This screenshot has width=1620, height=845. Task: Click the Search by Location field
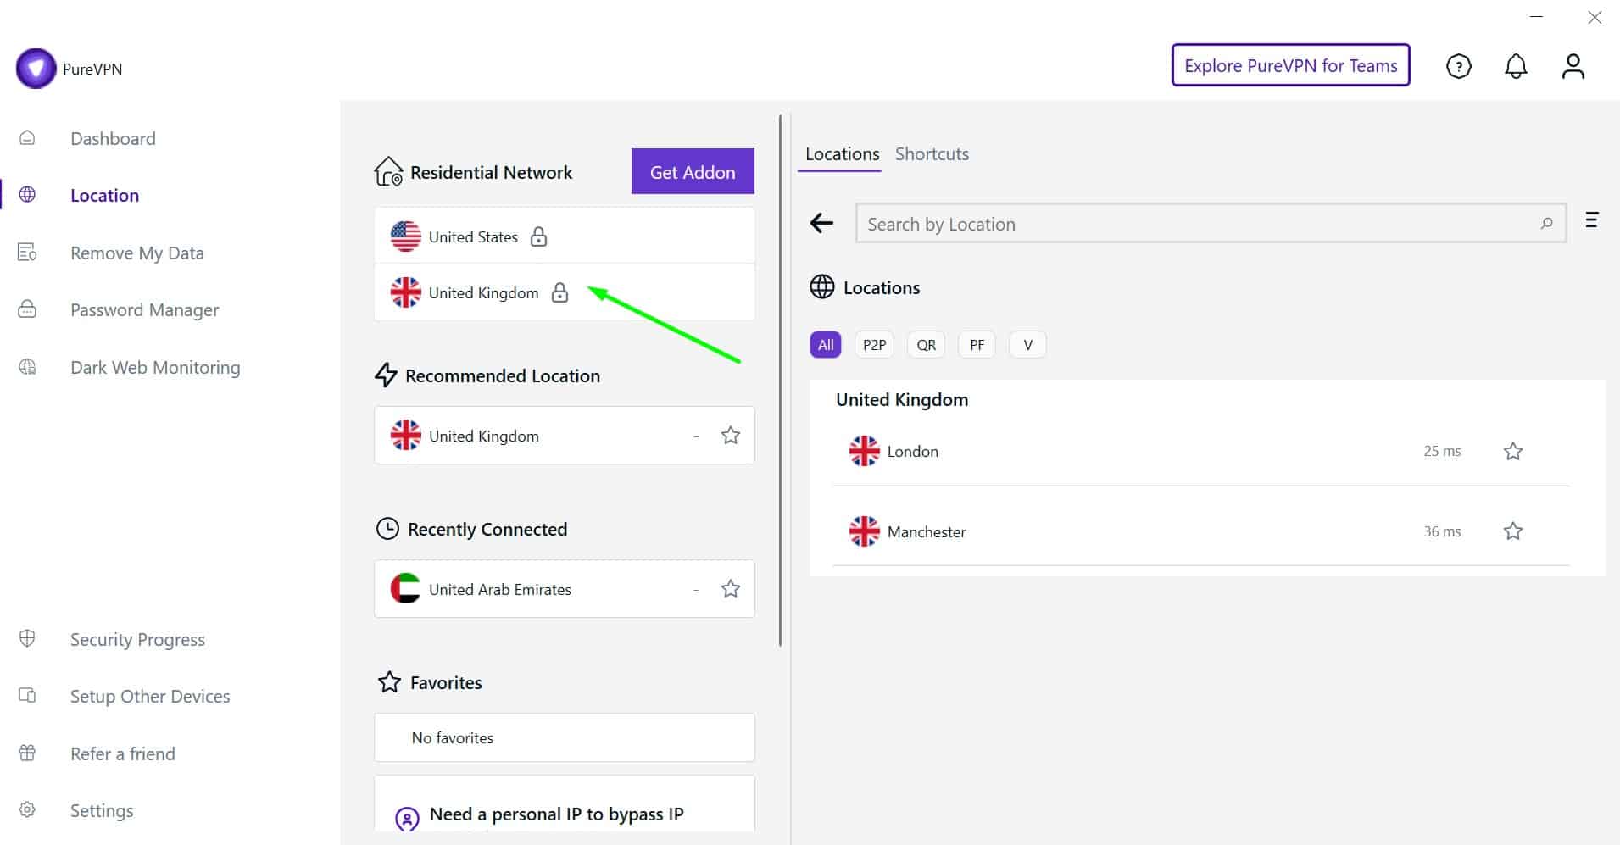[x=1211, y=223]
